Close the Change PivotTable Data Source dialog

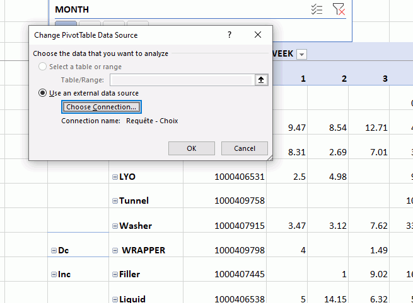[x=257, y=35]
